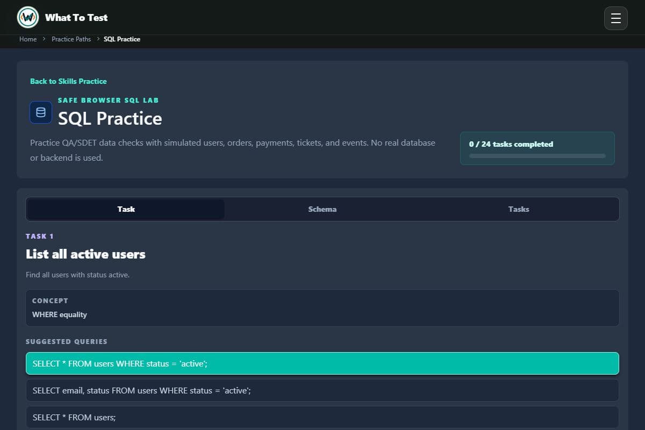The height and width of the screenshot is (430, 645).
Task: Select the SELECT * FROM users WHERE status query
Action: coord(322,363)
